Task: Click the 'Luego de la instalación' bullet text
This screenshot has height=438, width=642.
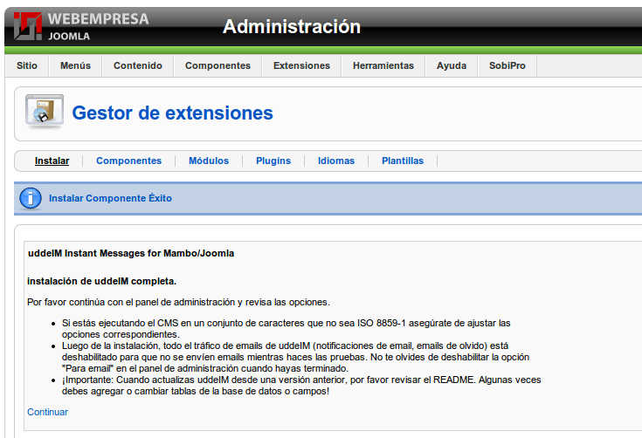Action: 295,357
